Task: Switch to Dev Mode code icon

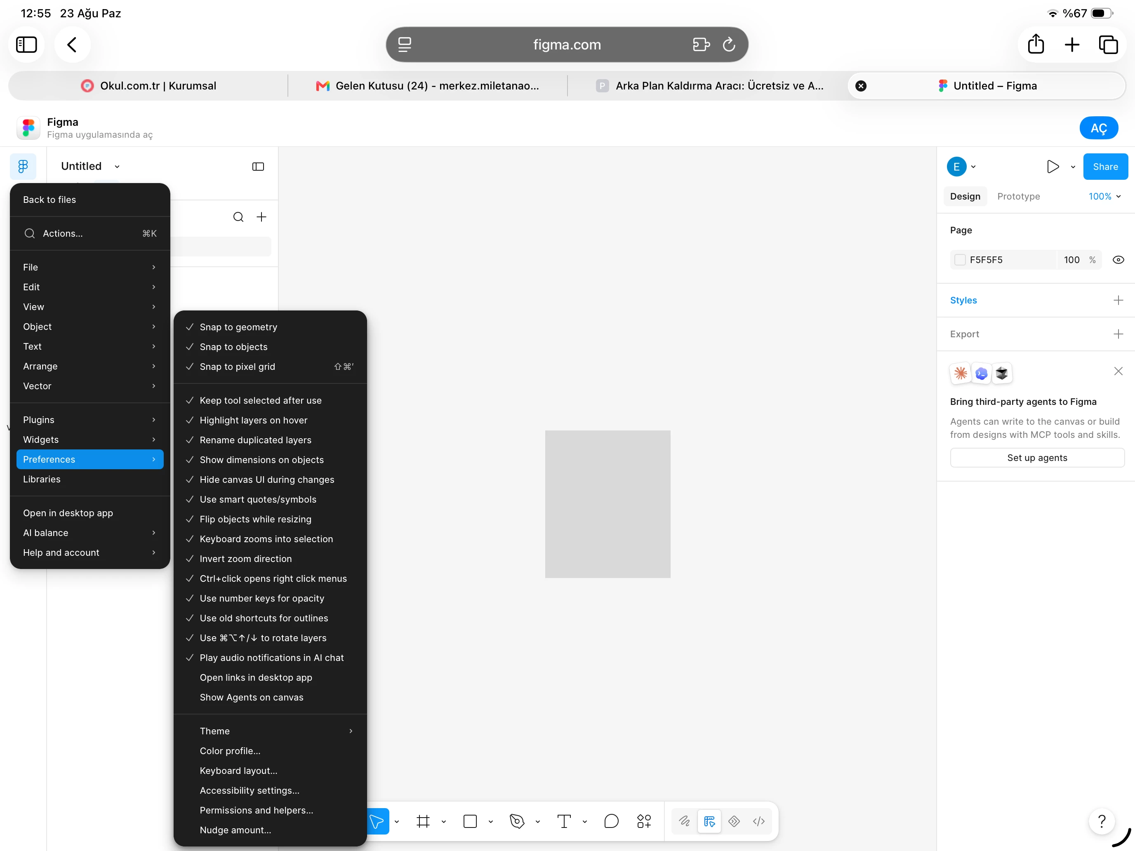Action: 759,821
